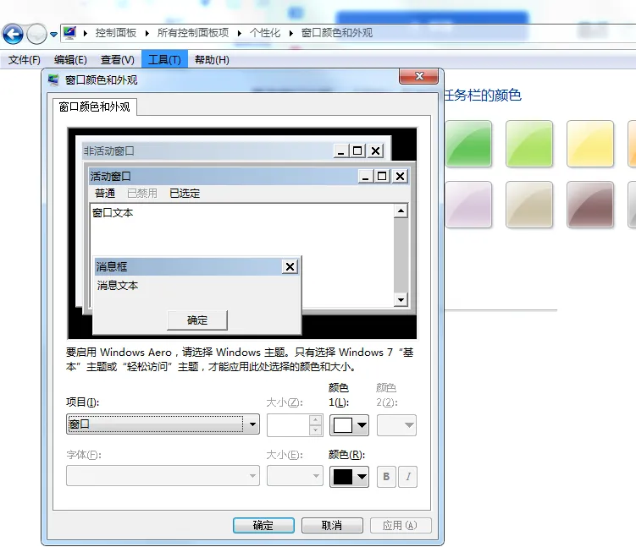This screenshot has width=636, height=547.
Task: Toggle the italic I font button
Action: pyautogui.click(x=408, y=477)
